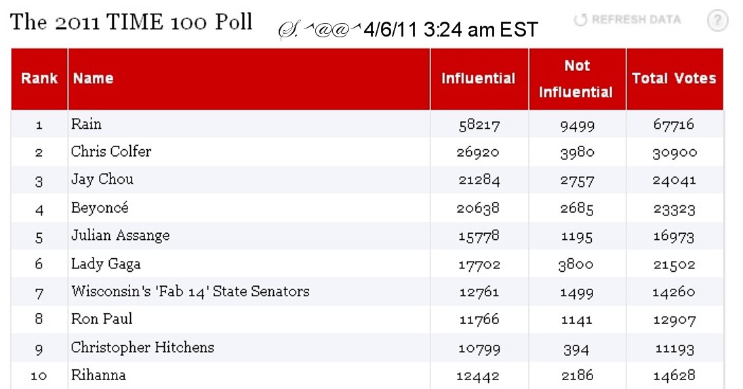Click Rain's total votes 67716
The image size is (743, 389).
pyautogui.click(x=674, y=125)
